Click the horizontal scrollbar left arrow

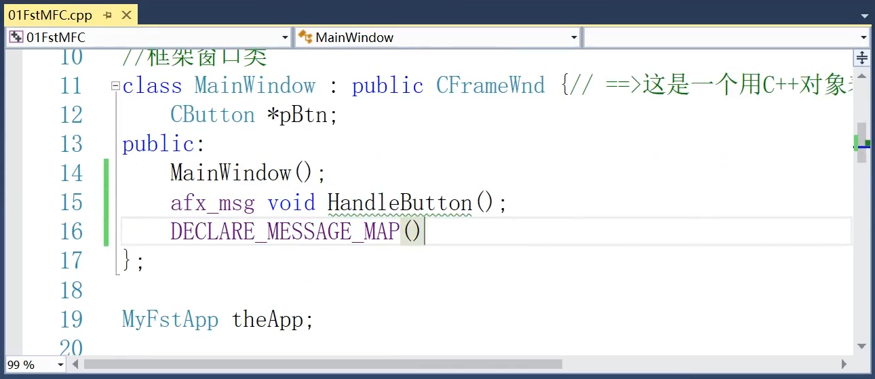75,365
